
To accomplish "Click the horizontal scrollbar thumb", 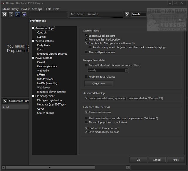I will pyautogui.click(x=50, y=167).
